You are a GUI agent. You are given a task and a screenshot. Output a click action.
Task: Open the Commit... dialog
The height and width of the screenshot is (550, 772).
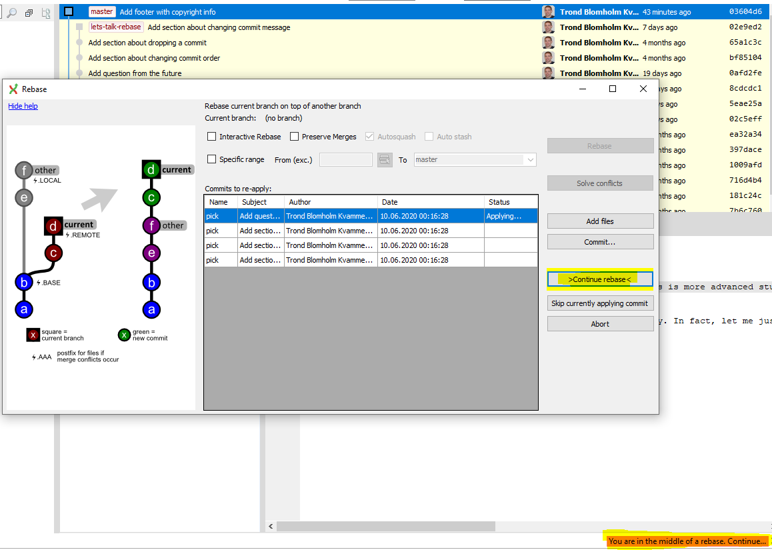pos(600,241)
